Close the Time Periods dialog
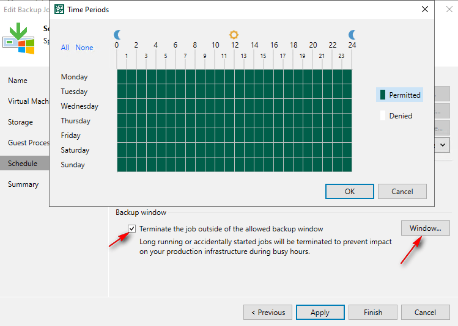458x326 pixels. [x=425, y=10]
